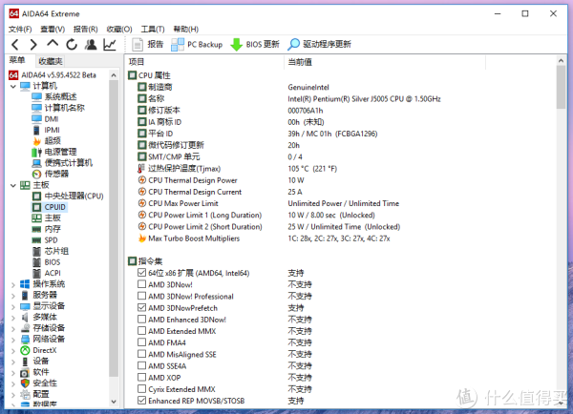
Task: Toggle AMD MisAligned SSE checkbox
Action: point(141,354)
